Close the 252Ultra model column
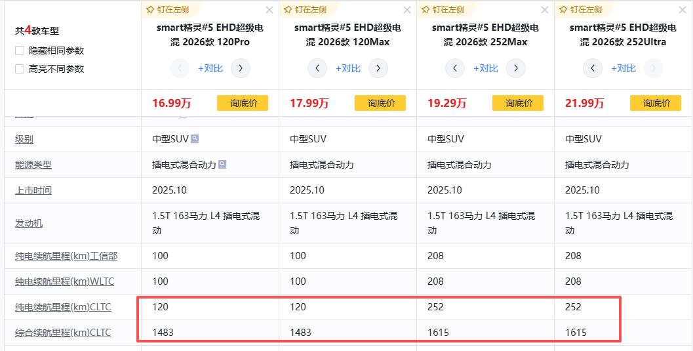The height and width of the screenshot is (351, 693). click(x=683, y=10)
